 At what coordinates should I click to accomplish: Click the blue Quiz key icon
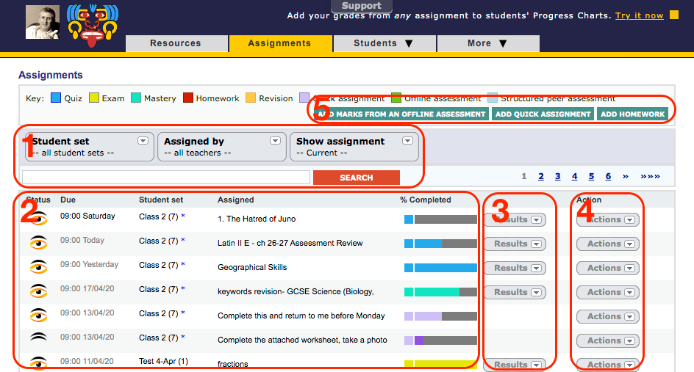pos(55,98)
